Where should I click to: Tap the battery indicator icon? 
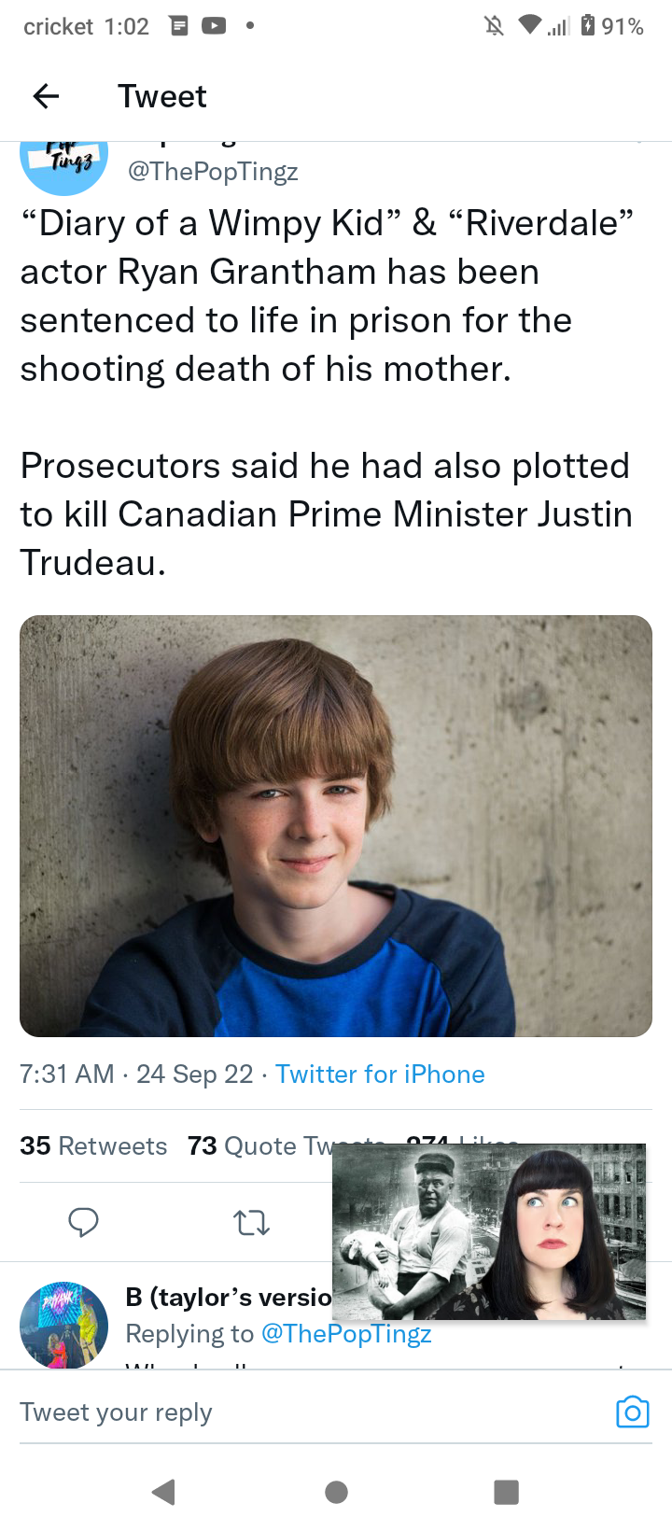pyautogui.click(x=588, y=26)
